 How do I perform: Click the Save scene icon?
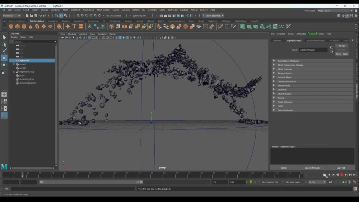(36, 15)
